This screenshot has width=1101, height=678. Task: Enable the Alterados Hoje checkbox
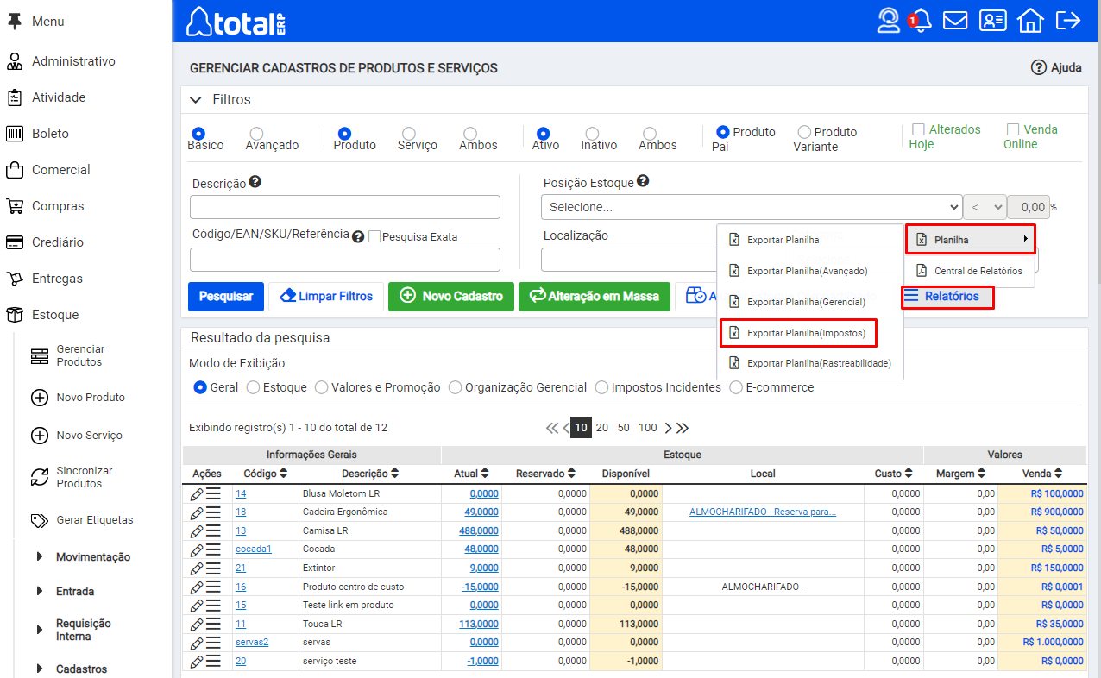tap(919, 129)
